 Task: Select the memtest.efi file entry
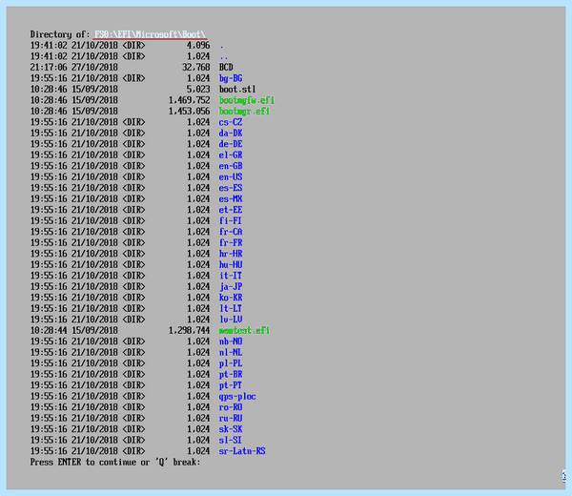click(244, 330)
